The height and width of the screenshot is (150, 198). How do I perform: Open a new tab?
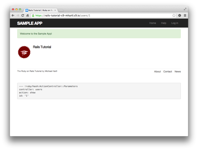pyautogui.click(x=61, y=10)
